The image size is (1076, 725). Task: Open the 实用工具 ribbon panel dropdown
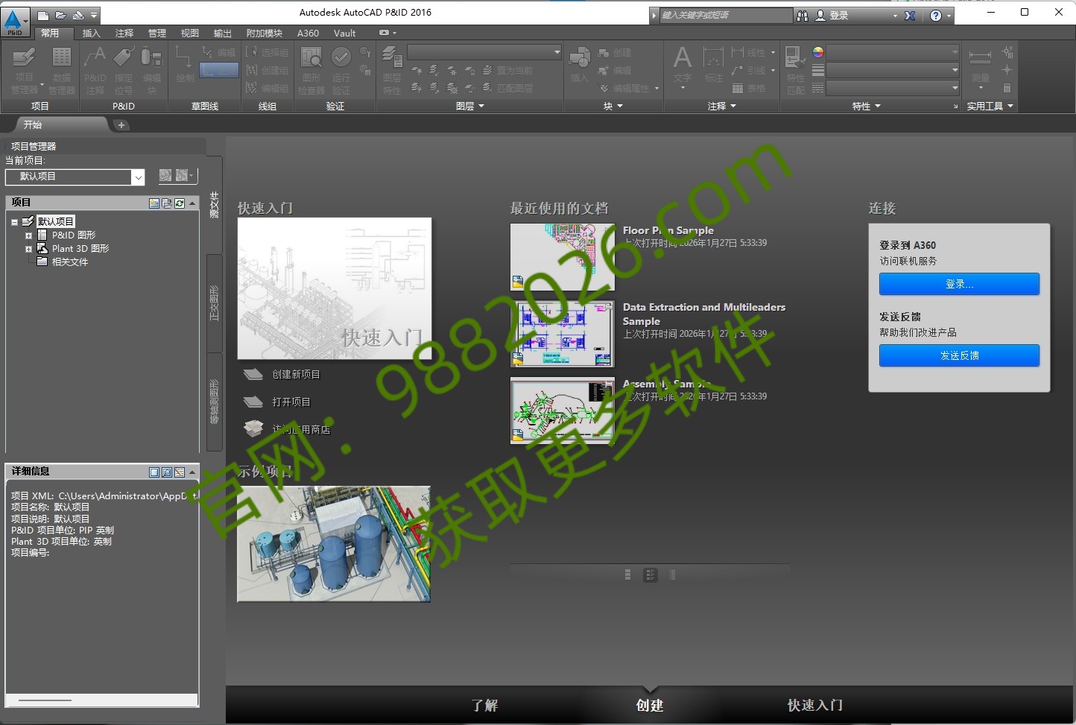tap(990, 107)
